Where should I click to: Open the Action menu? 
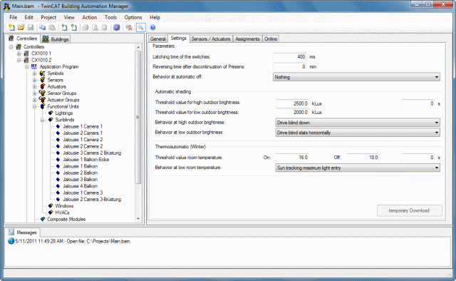(x=90, y=17)
